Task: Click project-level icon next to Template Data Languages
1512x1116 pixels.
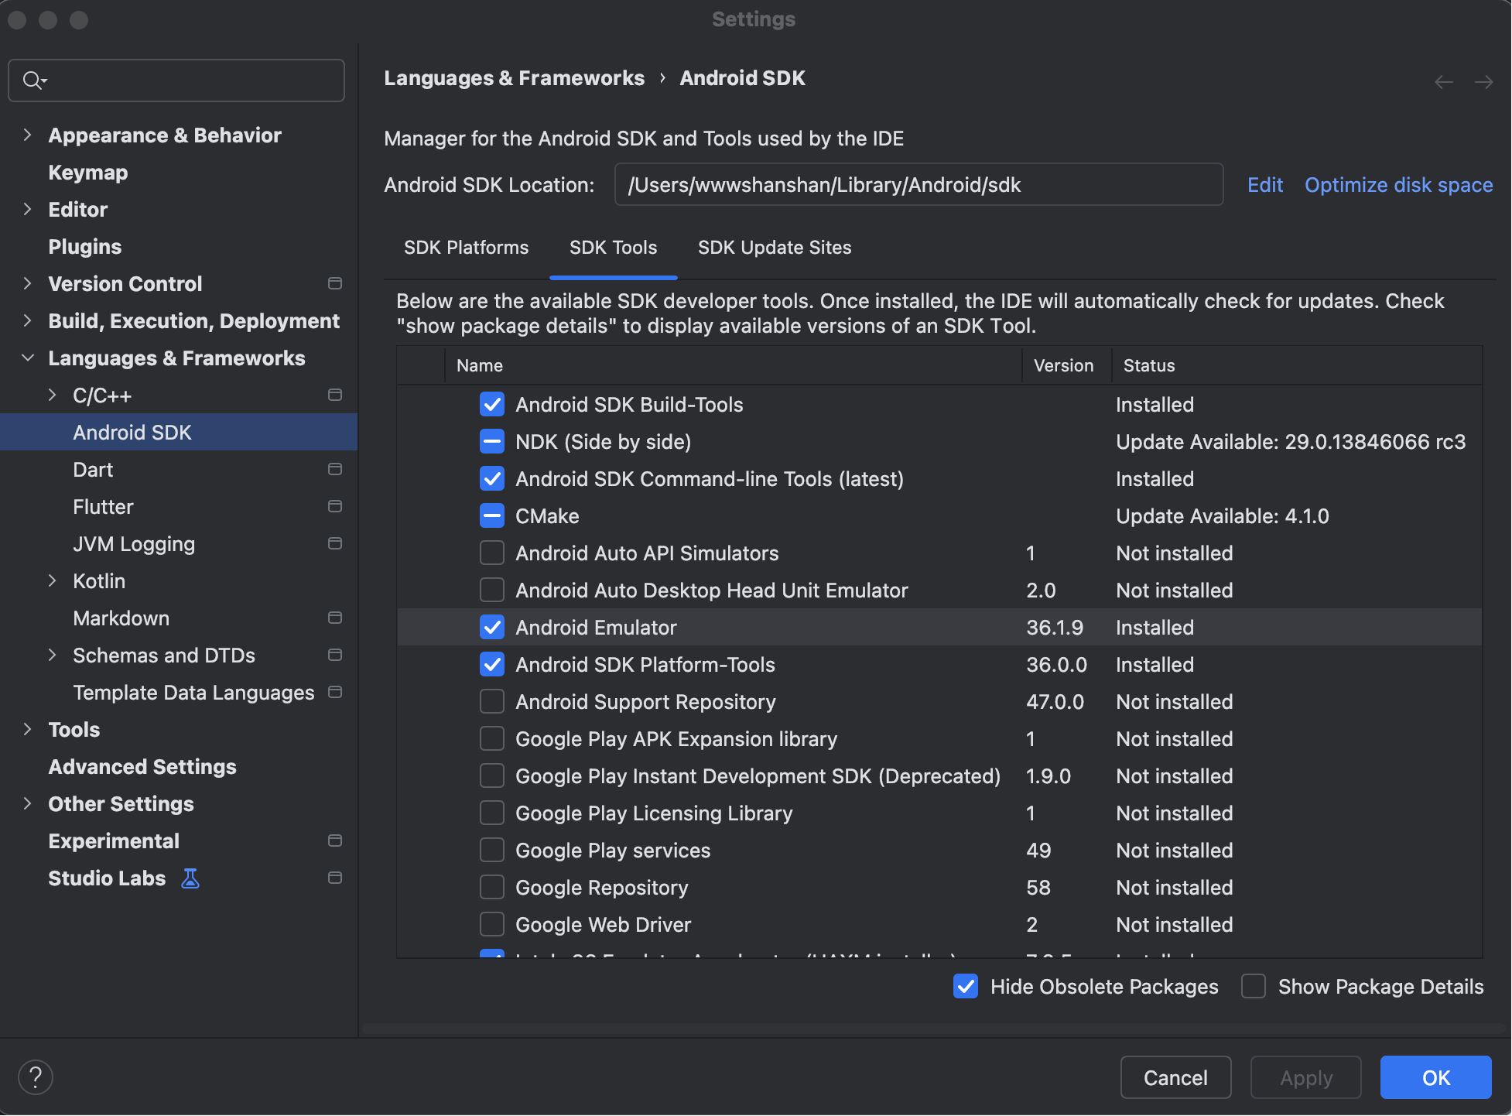Action: (x=335, y=693)
